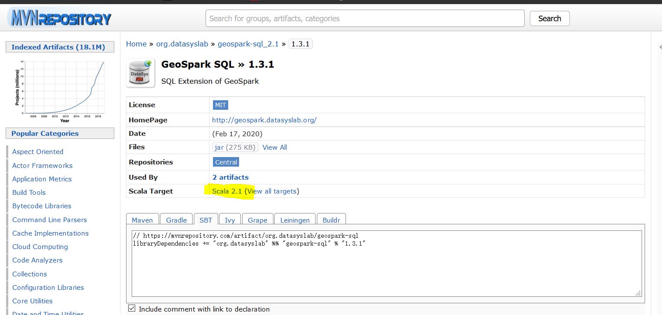Open the Code Analyzers category

pos(37,260)
